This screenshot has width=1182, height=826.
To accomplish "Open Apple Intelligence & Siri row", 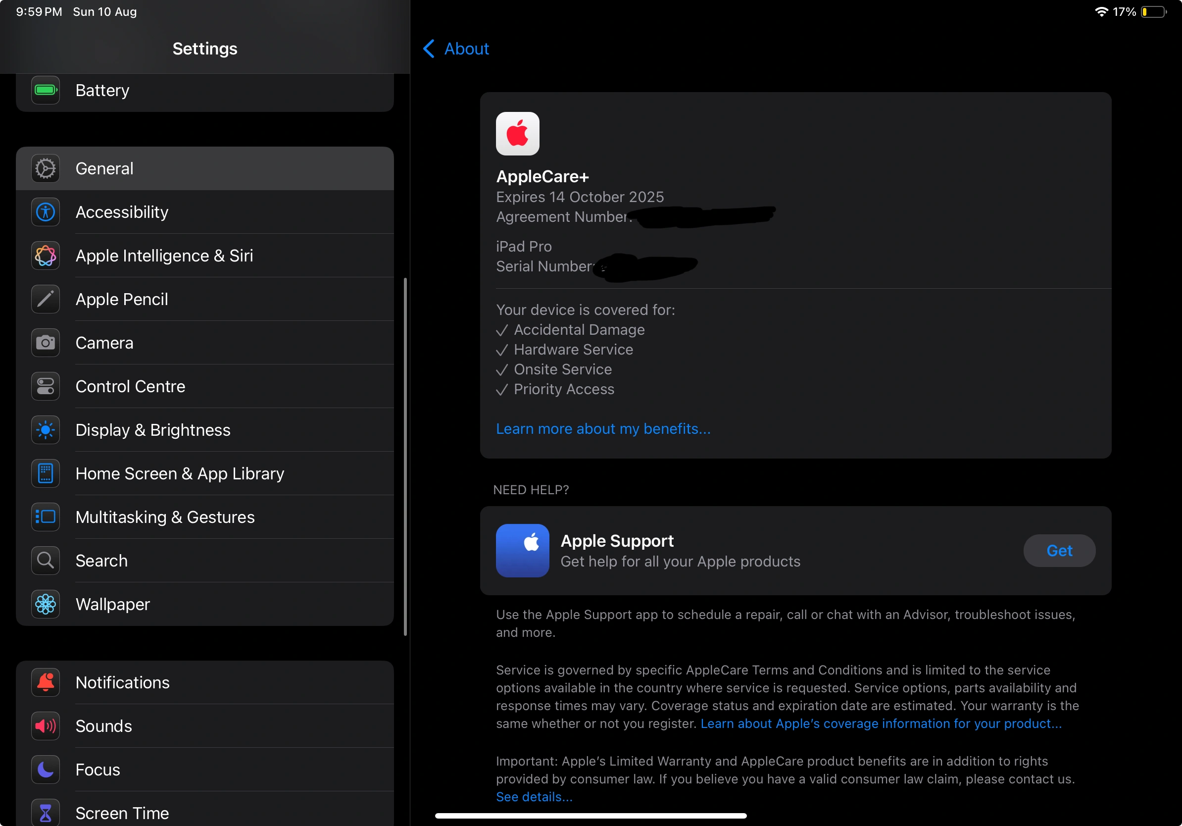I will point(205,256).
